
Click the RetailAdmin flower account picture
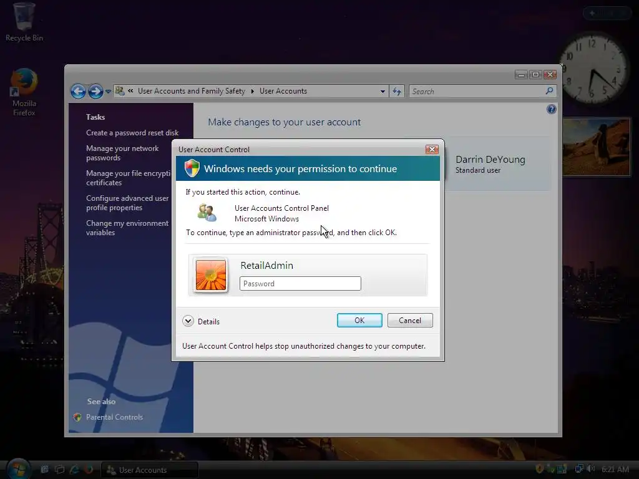click(211, 275)
